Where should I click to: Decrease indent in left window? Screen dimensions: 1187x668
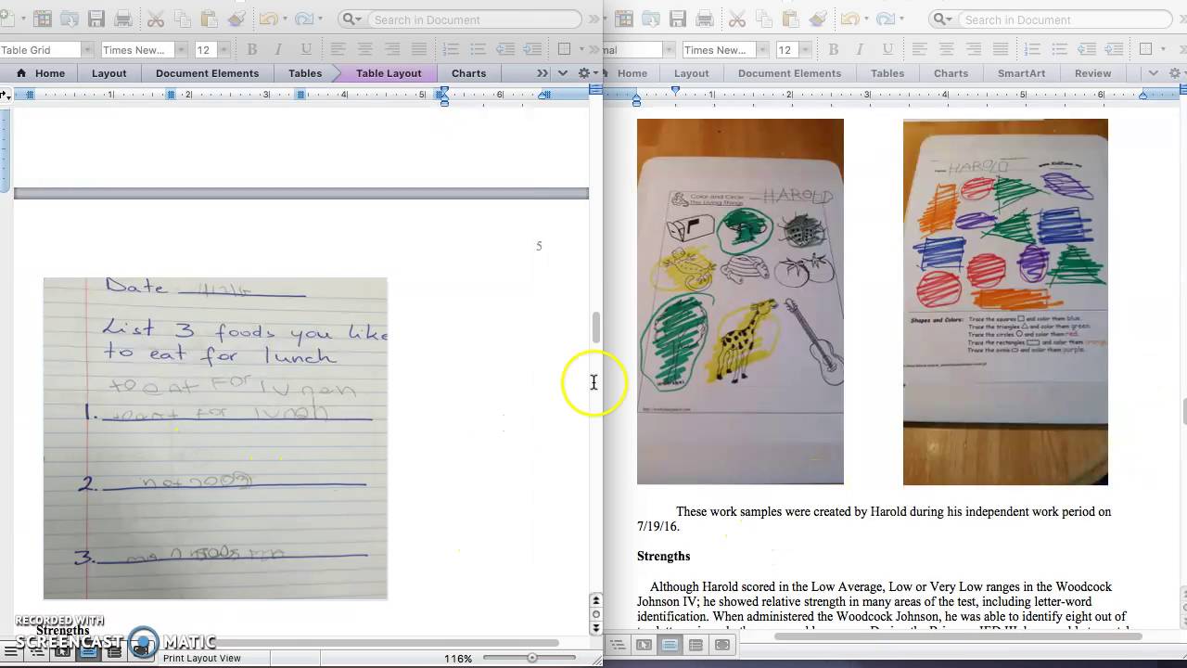coord(504,49)
